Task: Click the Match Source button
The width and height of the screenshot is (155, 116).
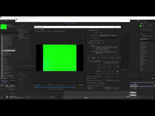Action: (x=111, y=63)
